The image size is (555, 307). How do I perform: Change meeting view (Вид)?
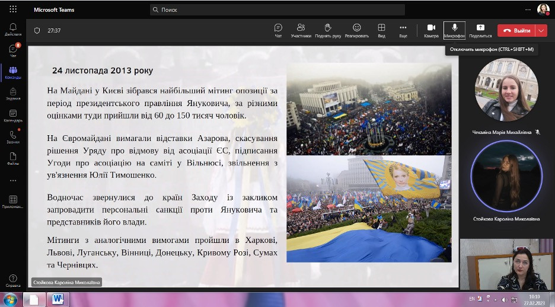[x=382, y=31]
